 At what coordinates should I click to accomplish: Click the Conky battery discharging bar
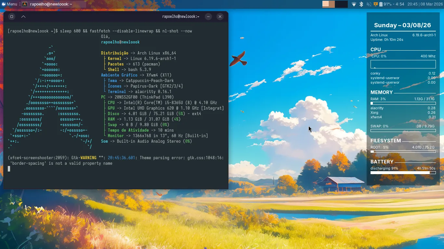[403, 173]
